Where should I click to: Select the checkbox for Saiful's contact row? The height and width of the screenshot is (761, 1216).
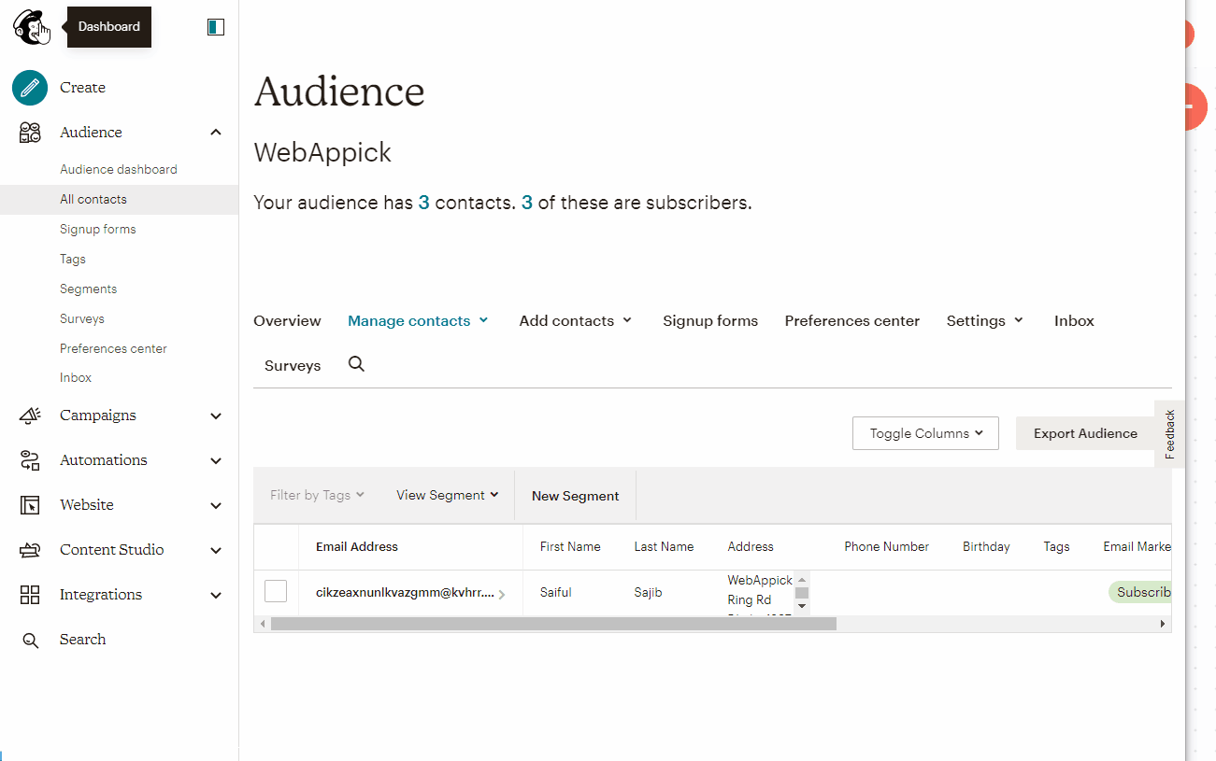coord(276,591)
